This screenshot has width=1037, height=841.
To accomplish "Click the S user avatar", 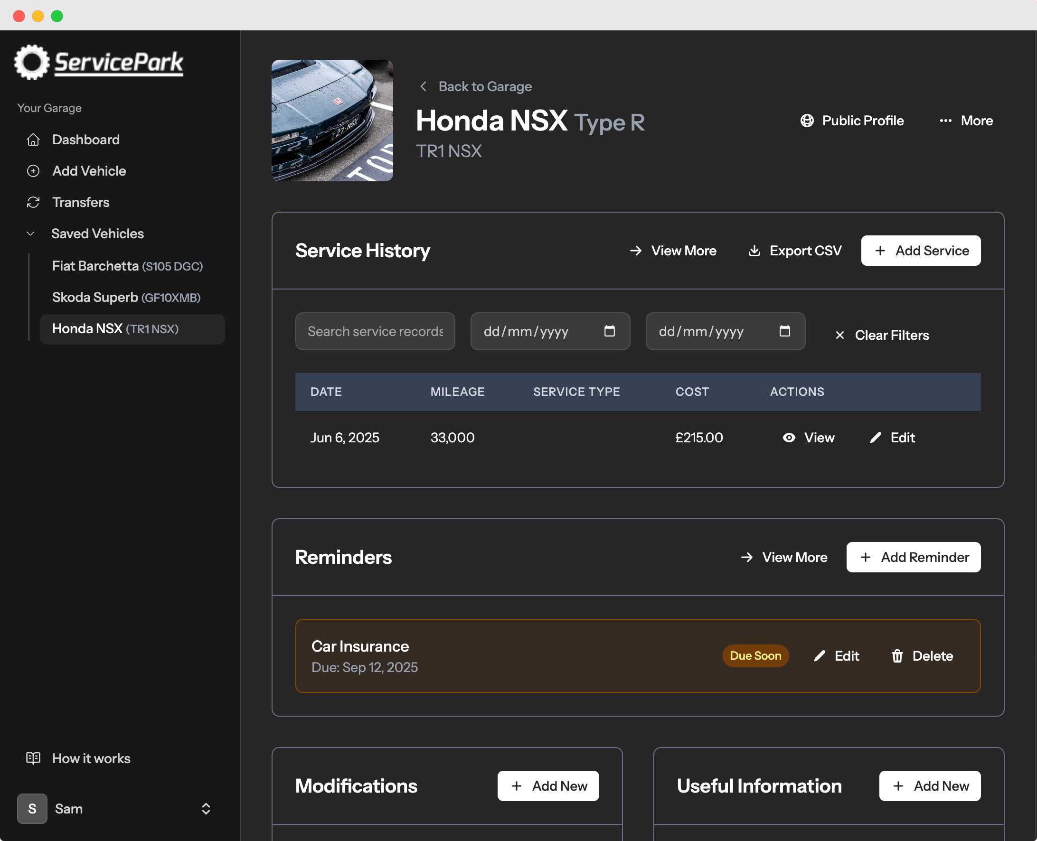I will (x=32, y=809).
